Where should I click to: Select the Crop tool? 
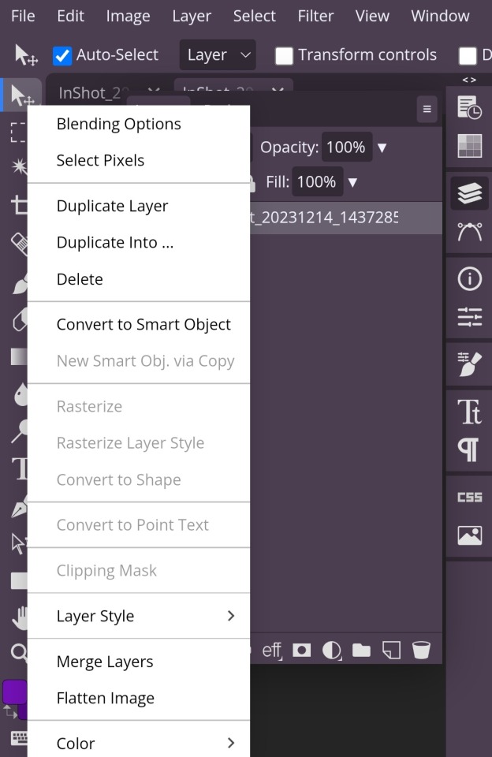19,205
